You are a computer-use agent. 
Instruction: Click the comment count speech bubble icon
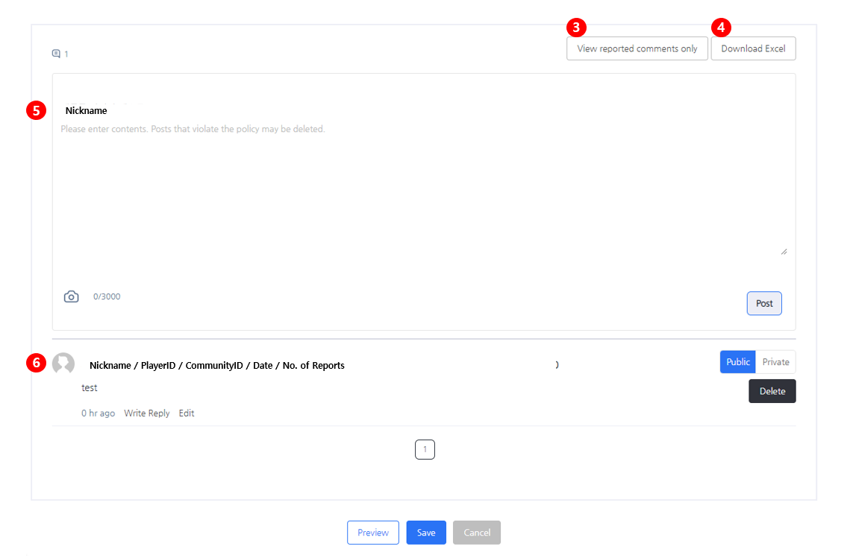(56, 54)
